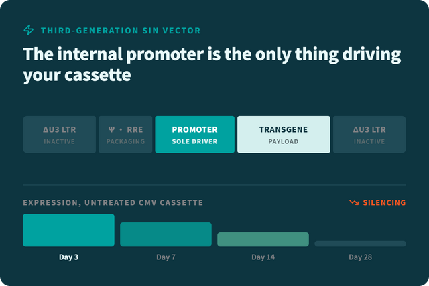Click the silencing downward trend icon

354,202
